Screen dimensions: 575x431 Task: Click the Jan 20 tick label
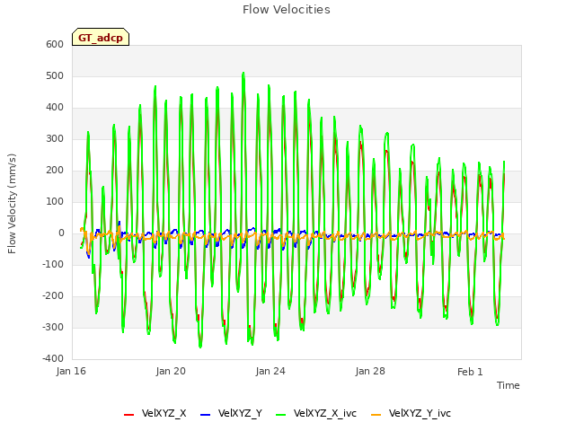point(171,371)
